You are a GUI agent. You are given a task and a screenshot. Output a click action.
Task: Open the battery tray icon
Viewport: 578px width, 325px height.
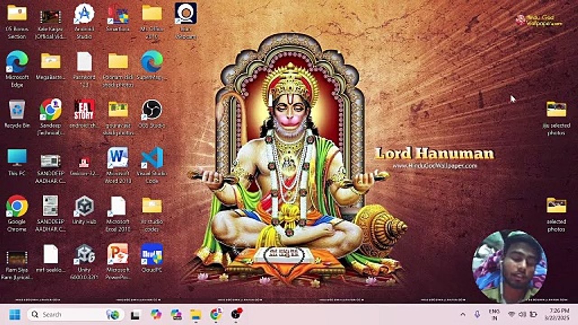533,314
